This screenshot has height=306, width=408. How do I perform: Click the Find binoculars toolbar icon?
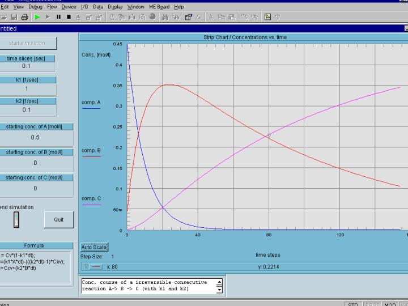tap(165, 17)
